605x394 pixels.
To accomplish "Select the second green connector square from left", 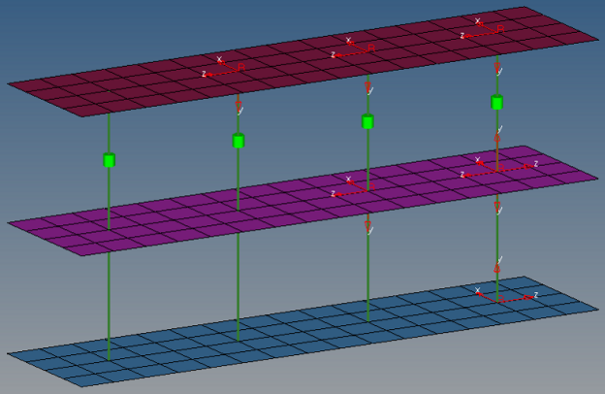I will click(239, 141).
